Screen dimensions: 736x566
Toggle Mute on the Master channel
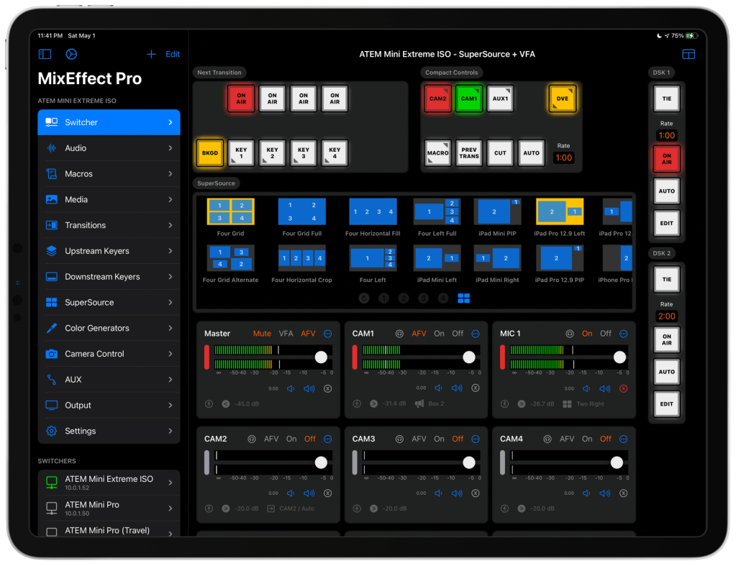[262, 333]
